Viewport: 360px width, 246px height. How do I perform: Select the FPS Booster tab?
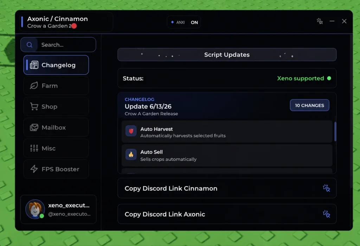[x=56, y=169]
